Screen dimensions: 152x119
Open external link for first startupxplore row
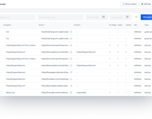(71, 52)
